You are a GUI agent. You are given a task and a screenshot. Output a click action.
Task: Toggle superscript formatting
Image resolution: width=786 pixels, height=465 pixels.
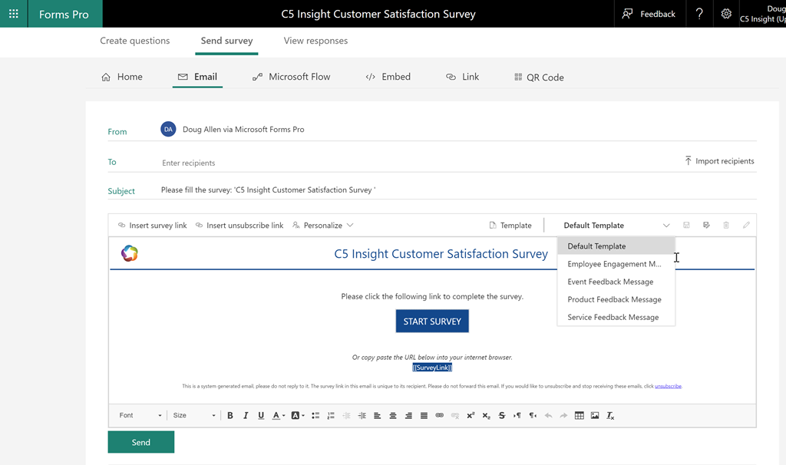471,415
